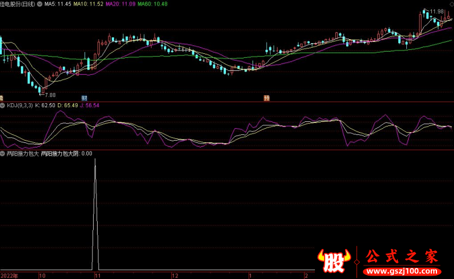
Task: Click the KDJ J value readout
Action: (90, 105)
